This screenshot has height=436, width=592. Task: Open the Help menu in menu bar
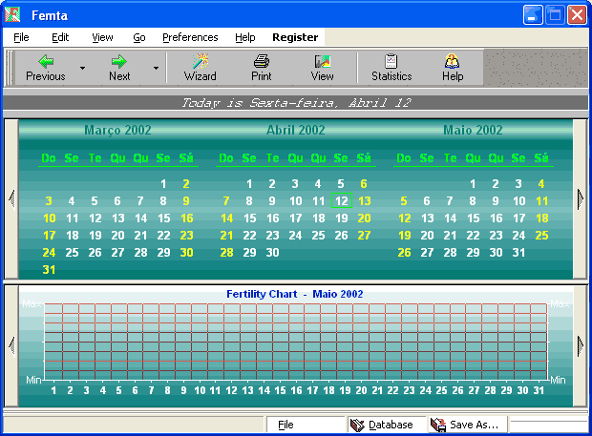tap(245, 37)
